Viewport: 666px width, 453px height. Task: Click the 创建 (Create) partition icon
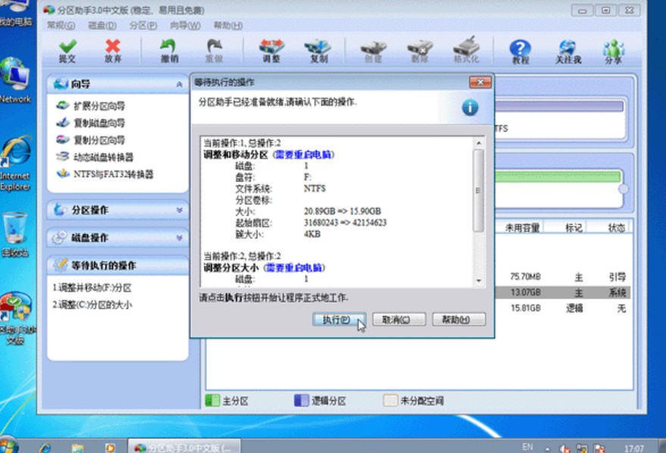click(374, 51)
